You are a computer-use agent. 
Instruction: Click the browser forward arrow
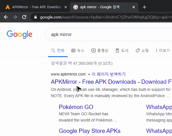pyautogui.click(x=15, y=17)
